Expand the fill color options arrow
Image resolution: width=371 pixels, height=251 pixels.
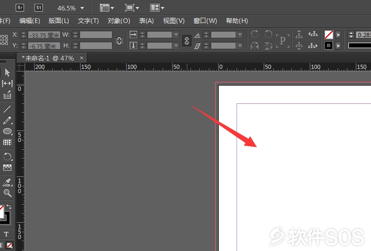tap(339, 35)
